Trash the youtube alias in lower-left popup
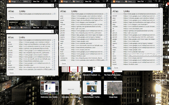Screen dimensions: 169x105 click(x=54, y=69)
